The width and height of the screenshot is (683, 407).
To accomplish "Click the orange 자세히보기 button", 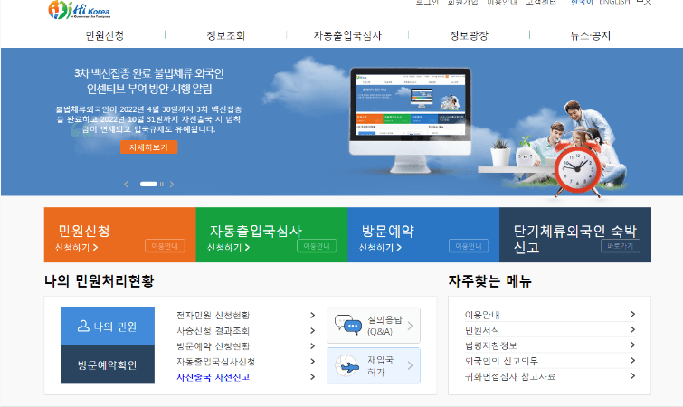I will [149, 147].
